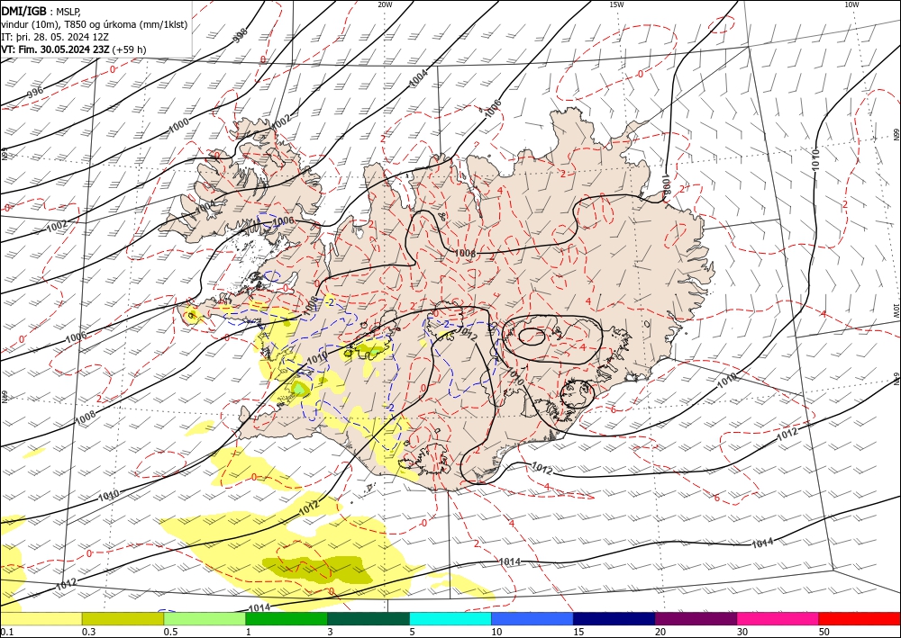901x638 pixels.
Task: Click the pink 30–50 legend color band
Action: click(x=778, y=618)
